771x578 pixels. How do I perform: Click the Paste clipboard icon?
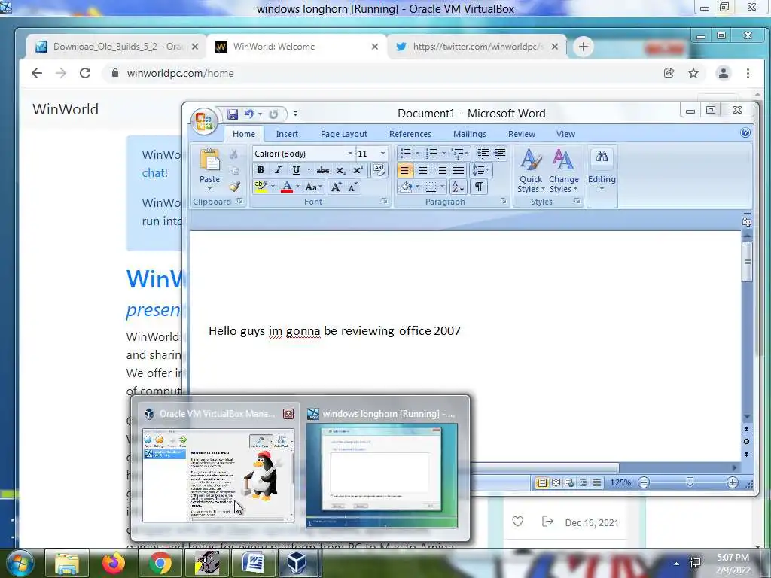pyautogui.click(x=209, y=160)
